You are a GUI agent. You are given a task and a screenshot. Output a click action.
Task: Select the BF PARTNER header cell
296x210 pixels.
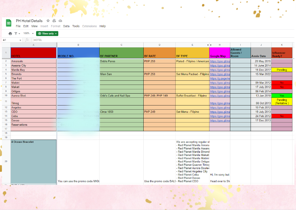point(121,53)
